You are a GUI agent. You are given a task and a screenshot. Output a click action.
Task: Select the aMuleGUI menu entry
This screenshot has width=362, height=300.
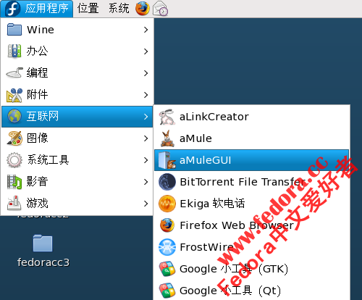251,160
